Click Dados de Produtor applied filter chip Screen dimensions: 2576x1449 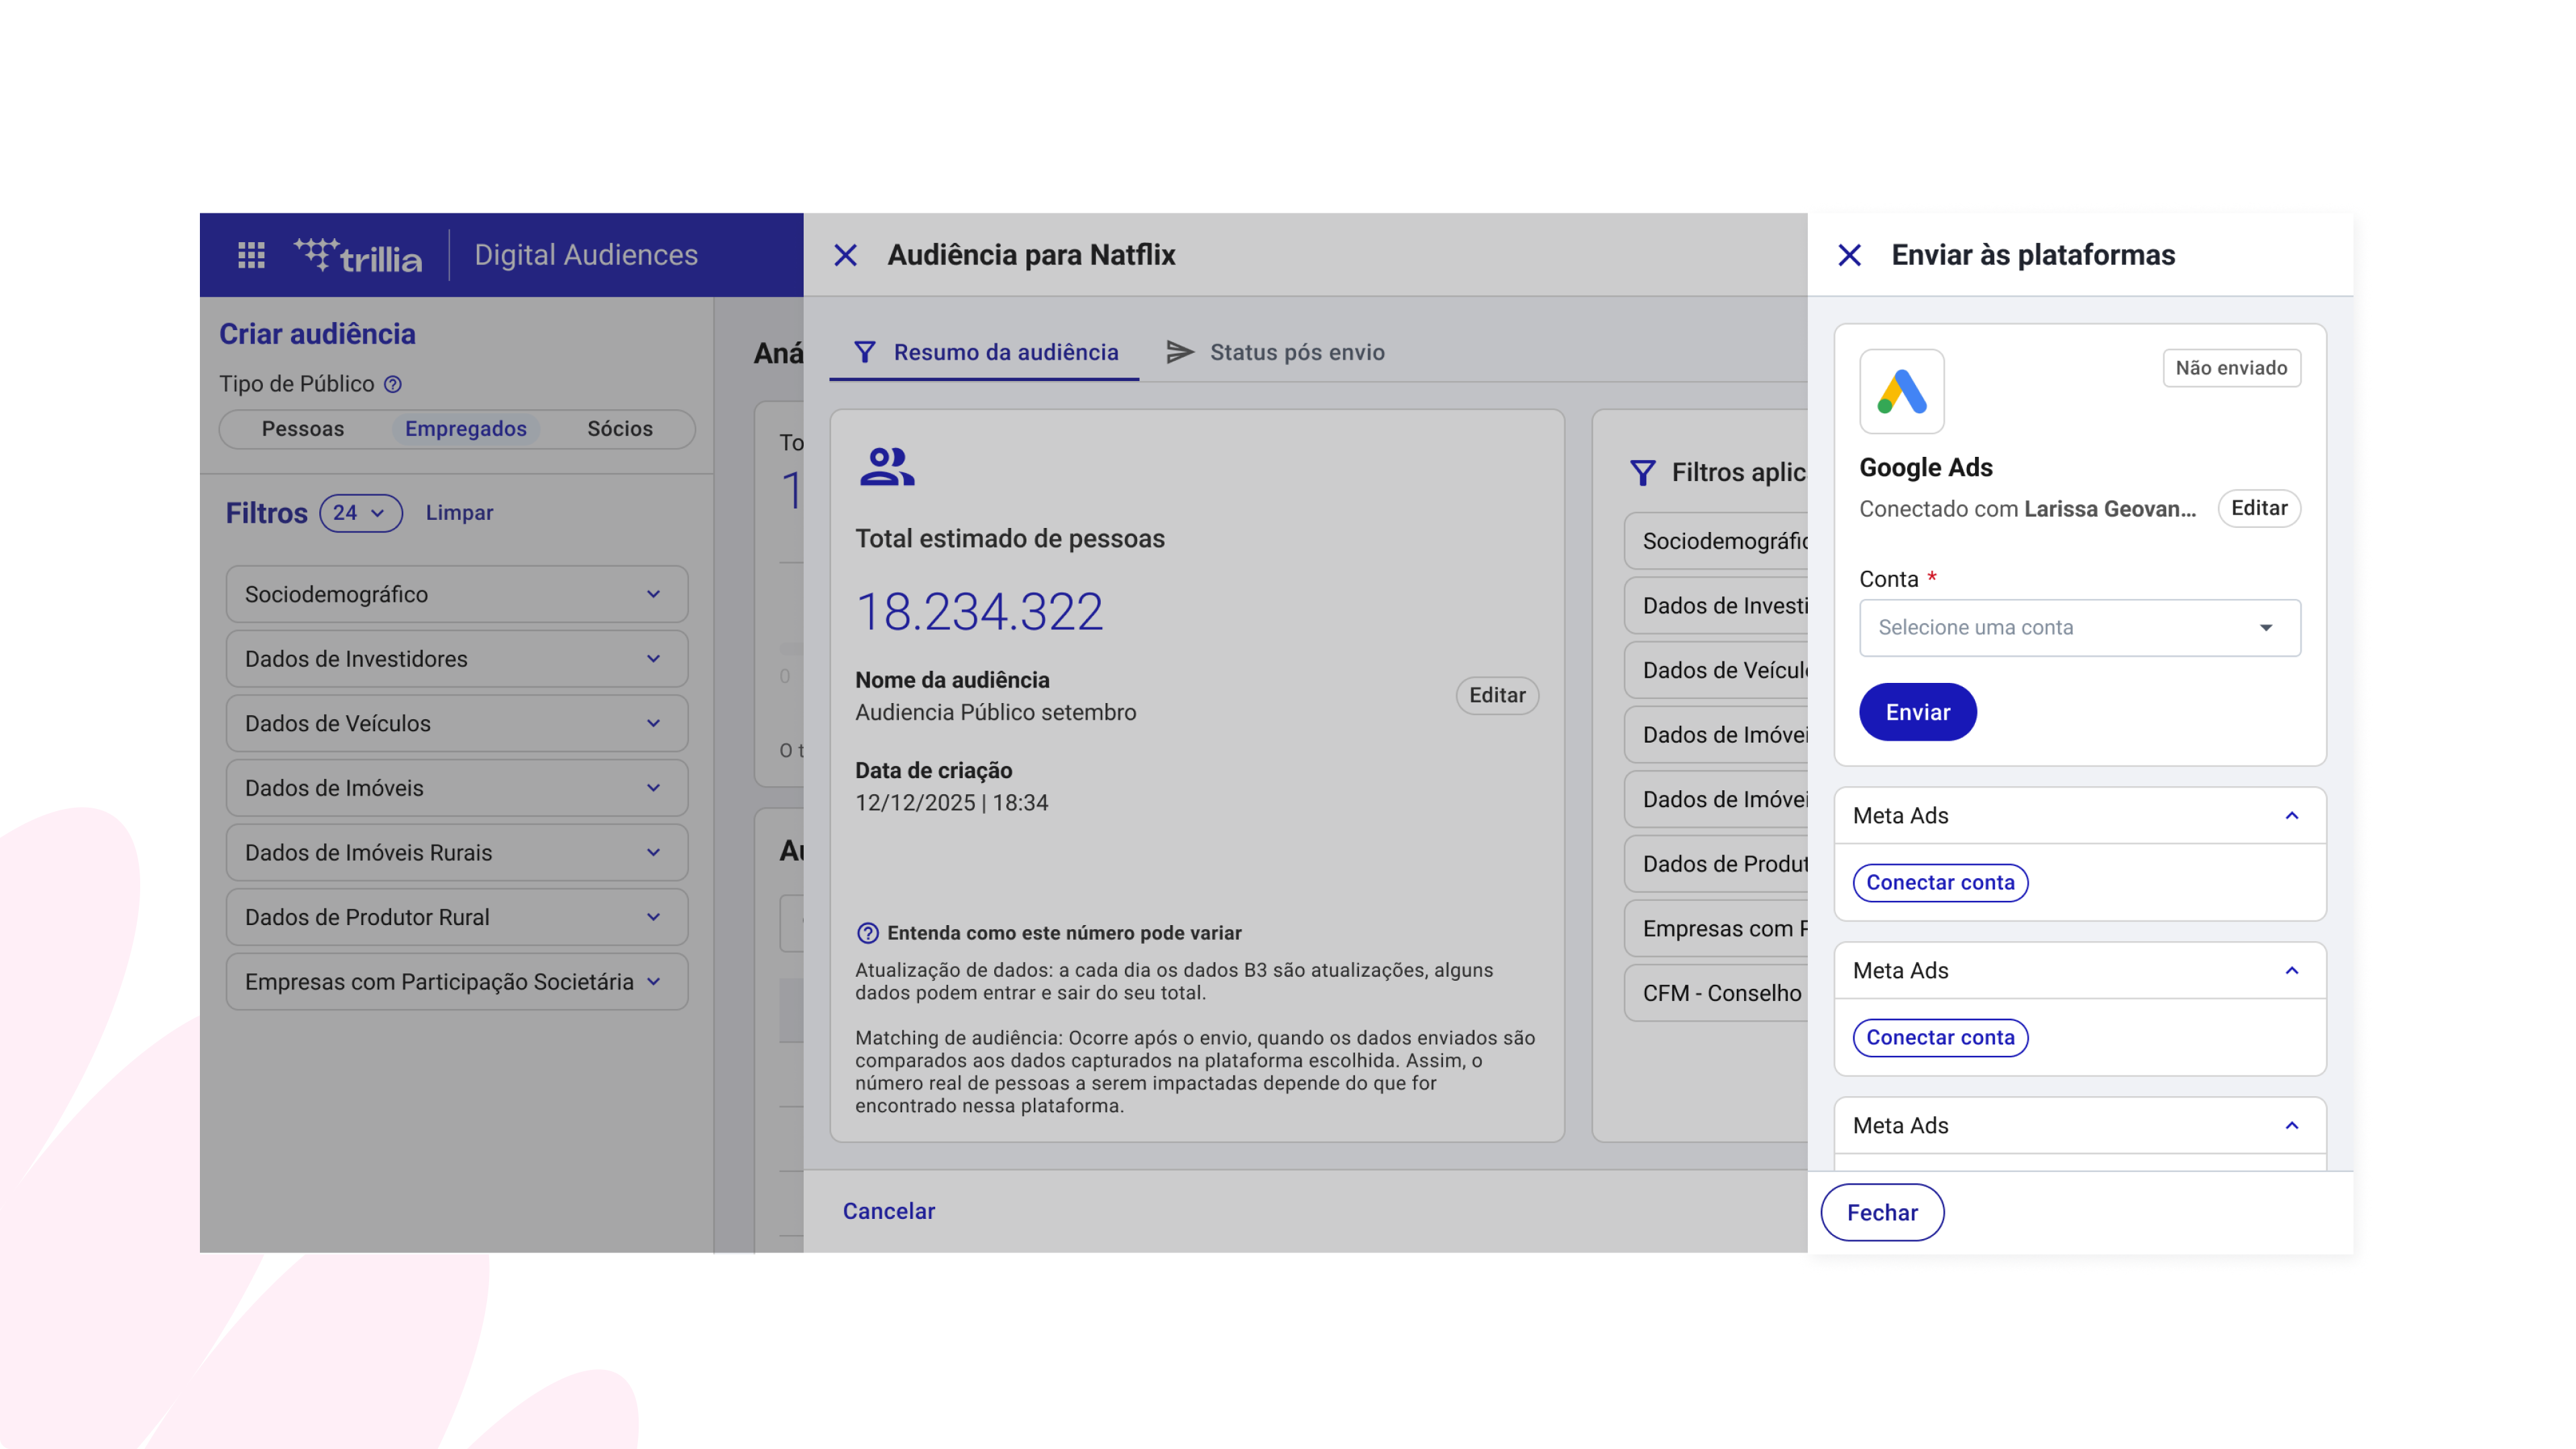pyautogui.click(x=1716, y=864)
